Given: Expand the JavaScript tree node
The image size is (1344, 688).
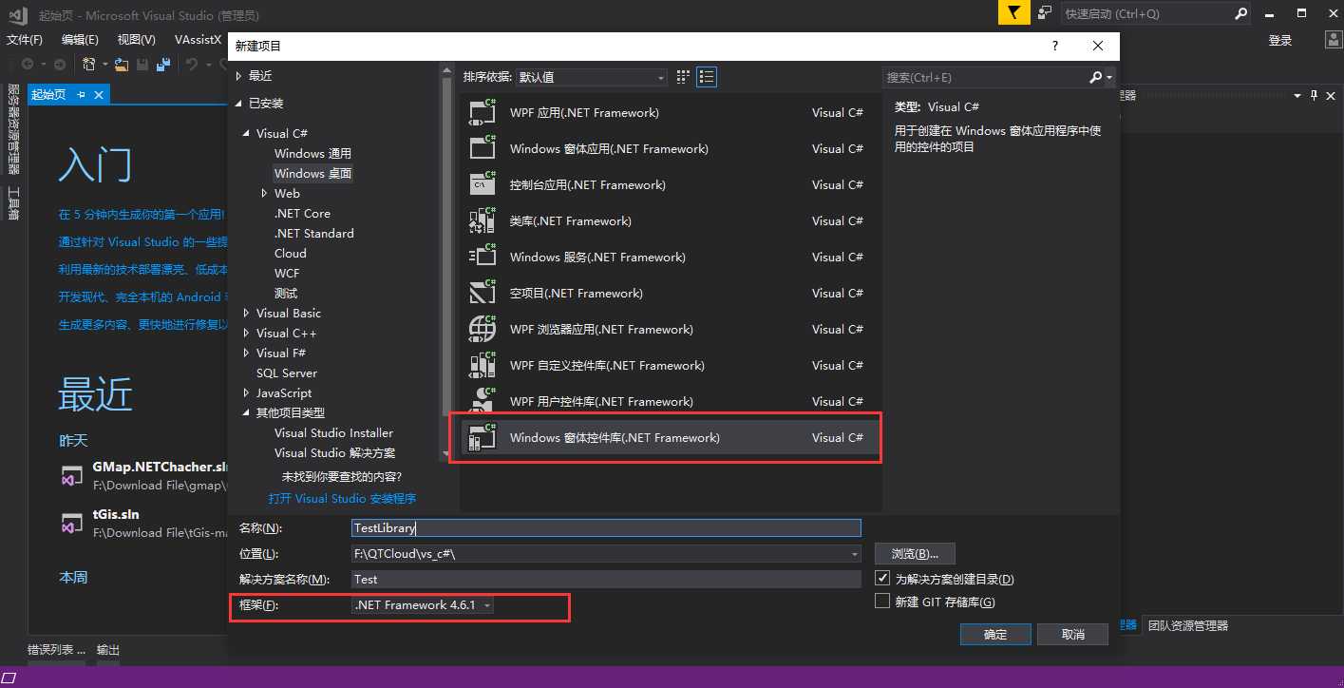Looking at the screenshot, I should [246, 392].
